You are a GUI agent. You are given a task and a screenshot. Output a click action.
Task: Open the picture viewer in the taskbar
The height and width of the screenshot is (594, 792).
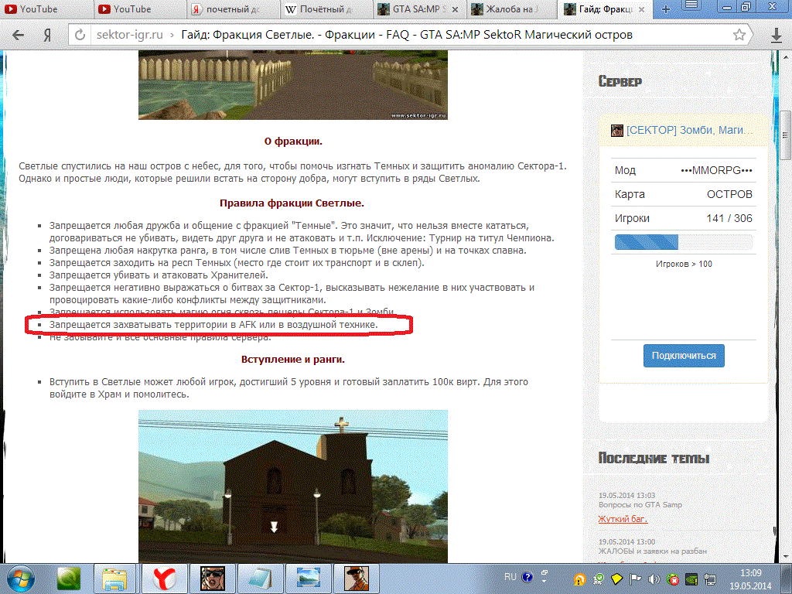pos(308,579)
